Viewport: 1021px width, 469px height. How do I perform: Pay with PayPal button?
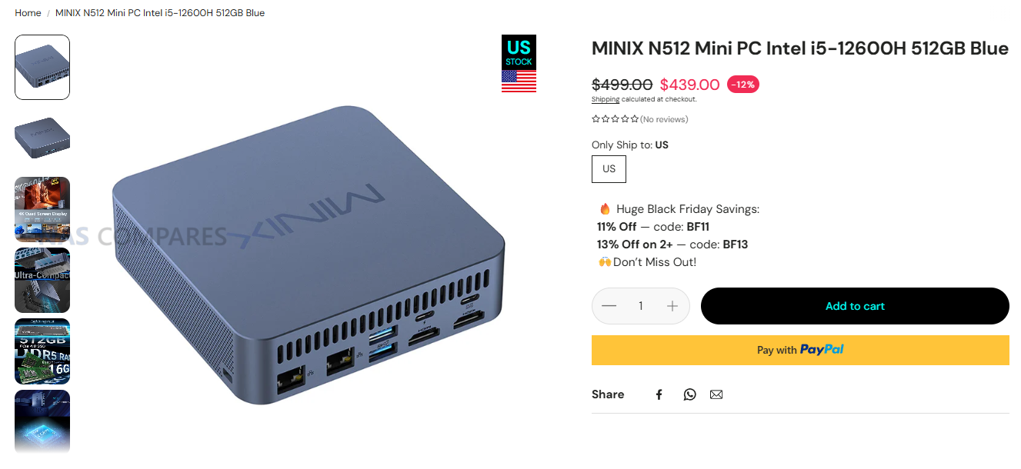[x=800, y=350]
